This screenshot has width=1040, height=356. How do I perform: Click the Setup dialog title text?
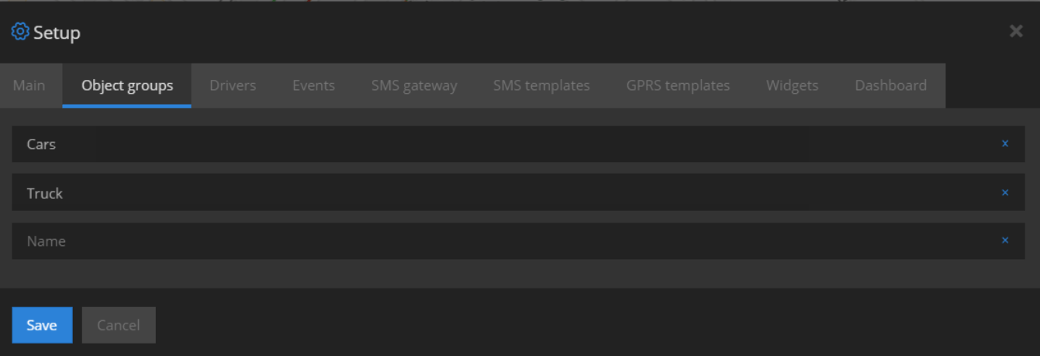tap(57, 33)
